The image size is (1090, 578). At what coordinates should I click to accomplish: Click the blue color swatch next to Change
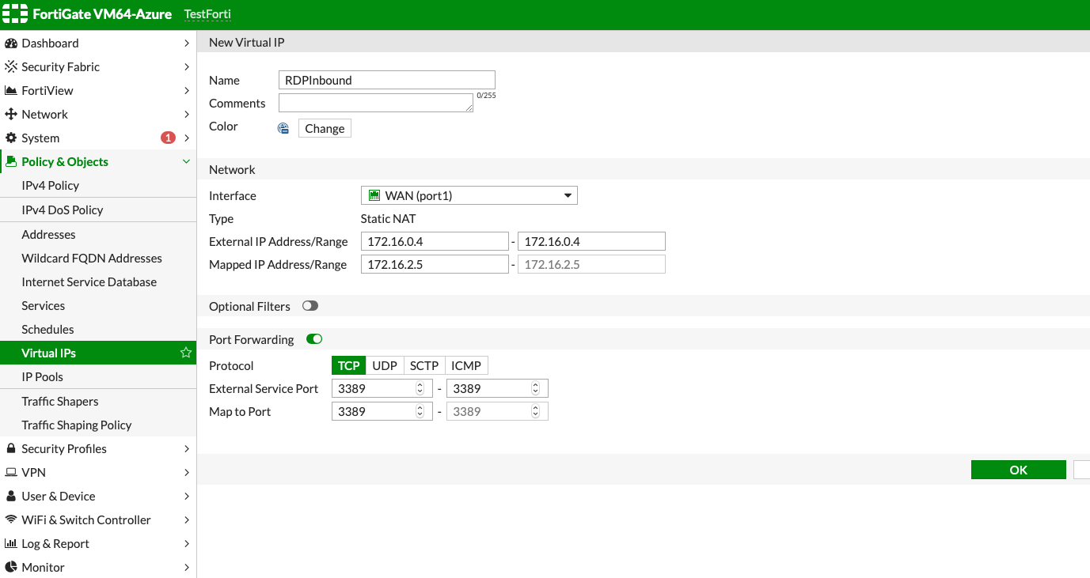click(283, 127)
